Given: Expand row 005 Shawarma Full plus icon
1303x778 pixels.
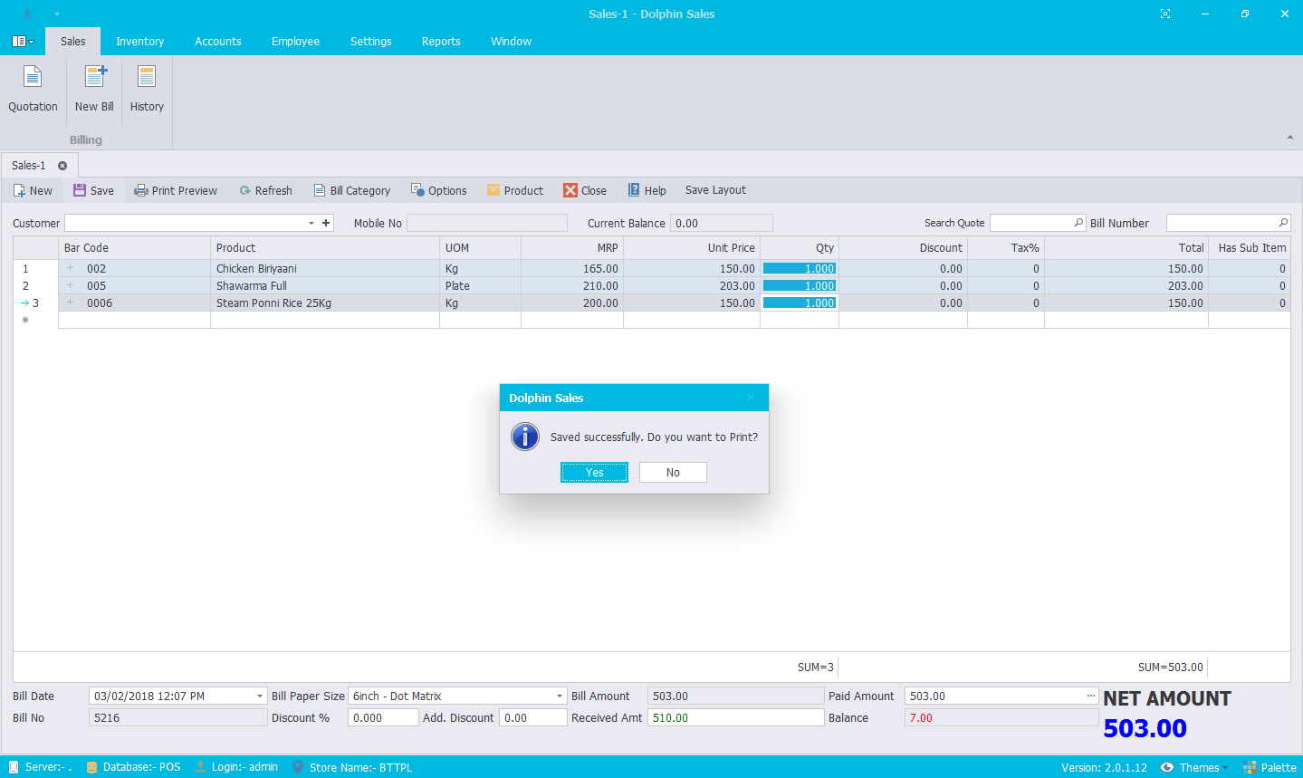Looking at the screenshot, I should tap(70, 285).
